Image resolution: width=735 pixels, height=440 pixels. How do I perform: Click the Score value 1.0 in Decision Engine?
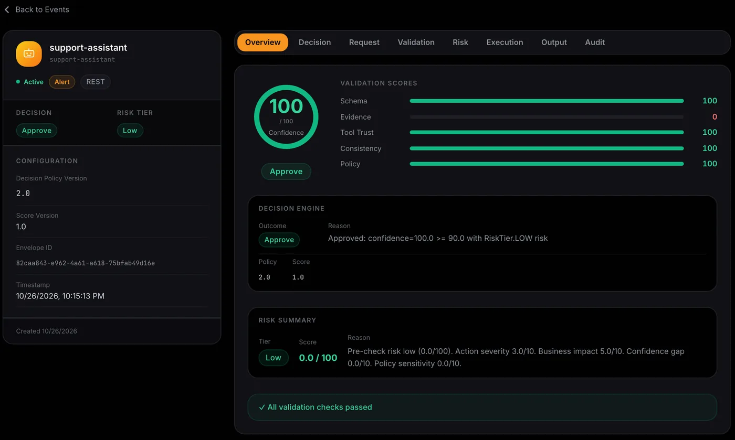(298, 277)
